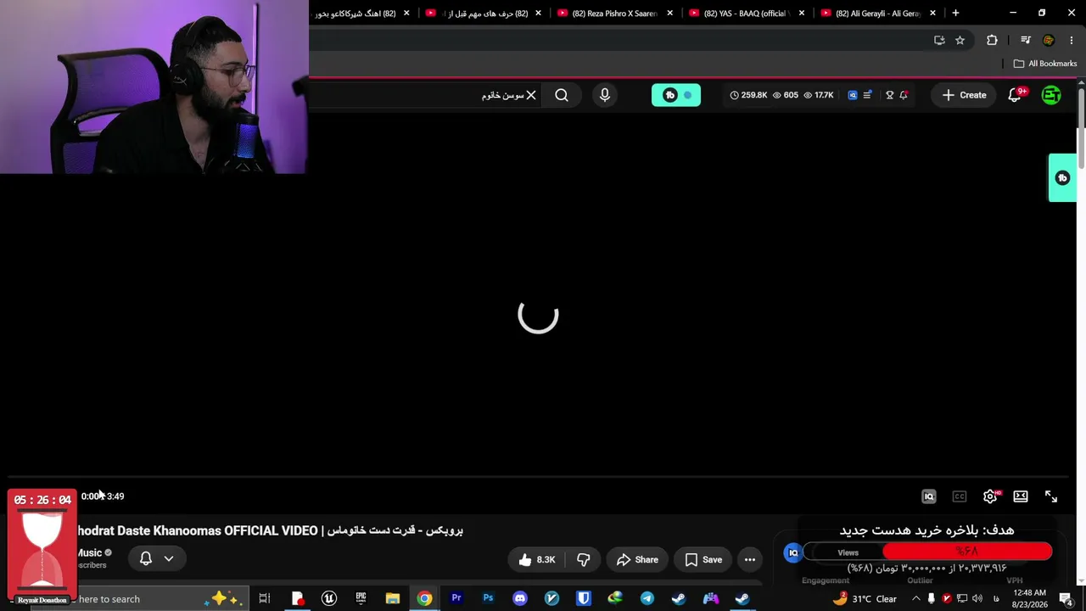Save the video to a playlist
Image resolution: width=1086 pixels, height=611 pixels.
pyautogui.click(x=703, y=559)
